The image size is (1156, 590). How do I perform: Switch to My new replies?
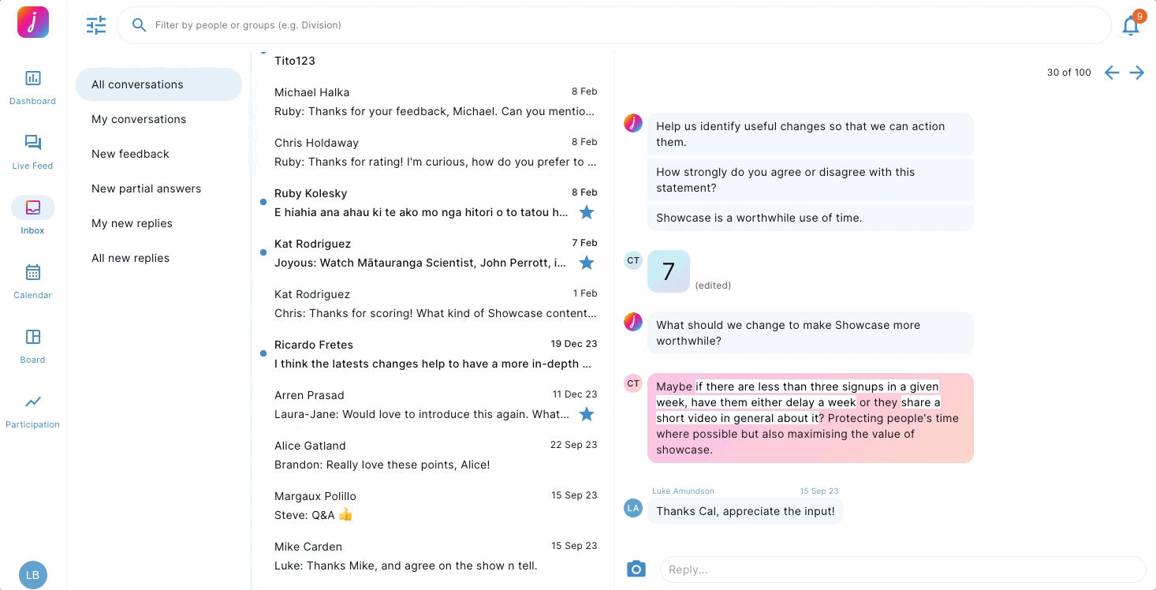coord(132,223)
